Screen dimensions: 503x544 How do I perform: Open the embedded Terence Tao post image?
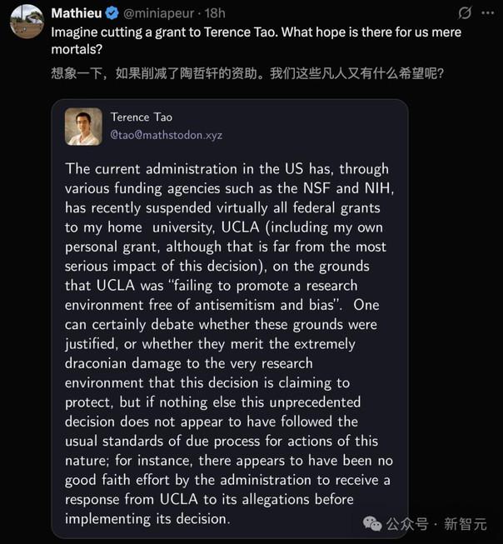[x=230, y=318]
